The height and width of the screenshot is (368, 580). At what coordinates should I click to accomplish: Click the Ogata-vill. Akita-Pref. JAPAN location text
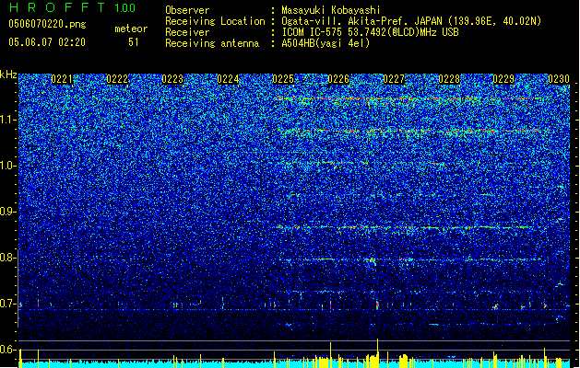click(x=411, y=21)
